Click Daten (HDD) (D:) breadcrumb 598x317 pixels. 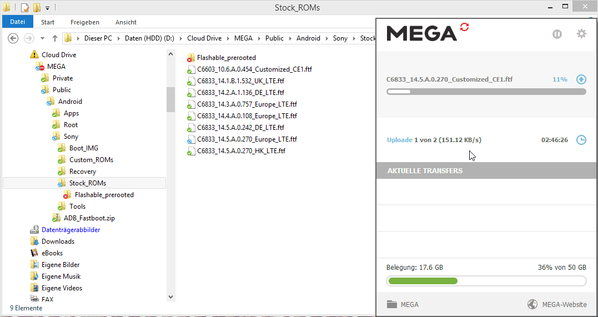[149, 38]
